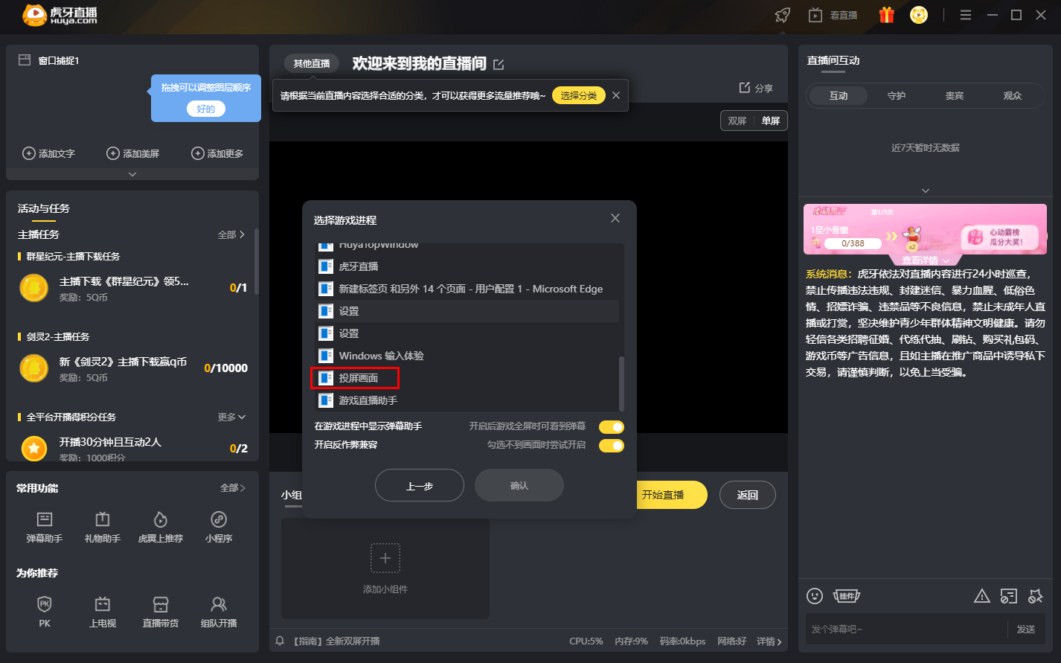
Task: Click the 发个弹幕吧 input field
Action: click(905, 629)
